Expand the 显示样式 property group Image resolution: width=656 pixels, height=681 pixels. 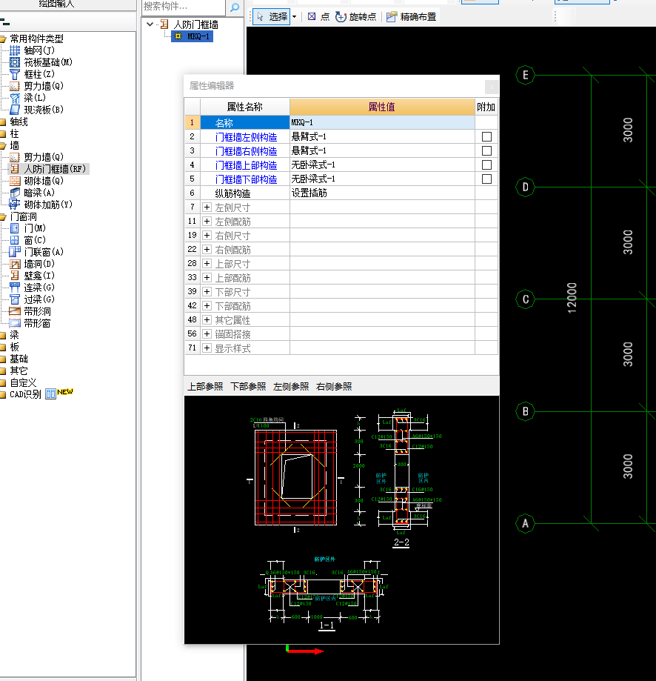point(207,348)
